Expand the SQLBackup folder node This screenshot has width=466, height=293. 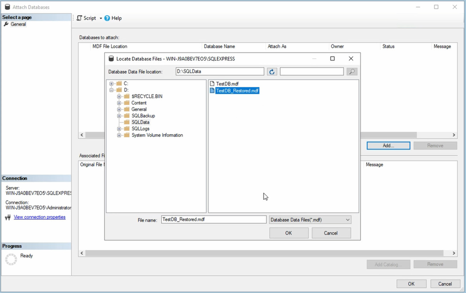point(119,116)
